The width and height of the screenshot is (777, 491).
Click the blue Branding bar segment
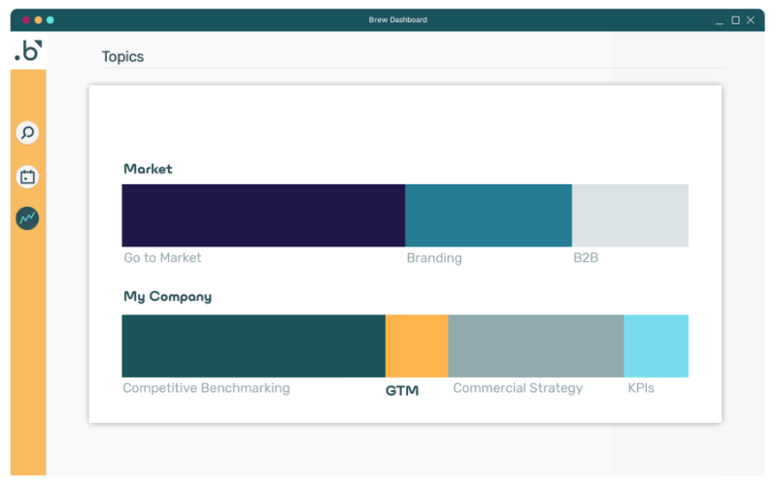pos(488,215)
